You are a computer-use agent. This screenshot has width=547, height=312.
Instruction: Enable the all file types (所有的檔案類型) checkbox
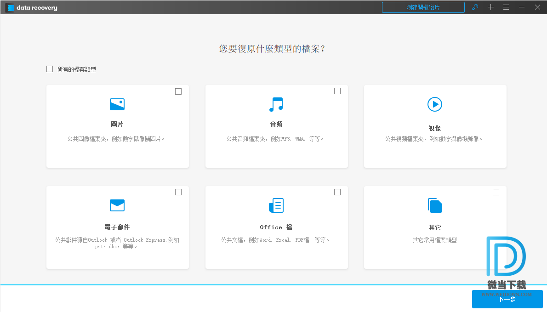50,69
